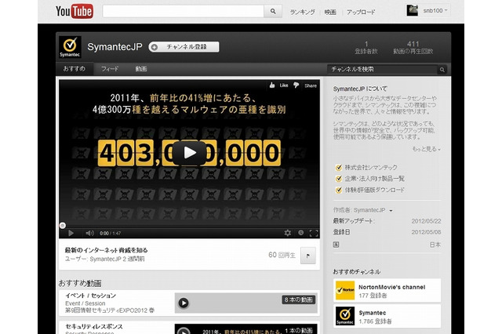This screenshot has width=502, height=334.
Task: Open the ランキング link
Action: [302, 13]
